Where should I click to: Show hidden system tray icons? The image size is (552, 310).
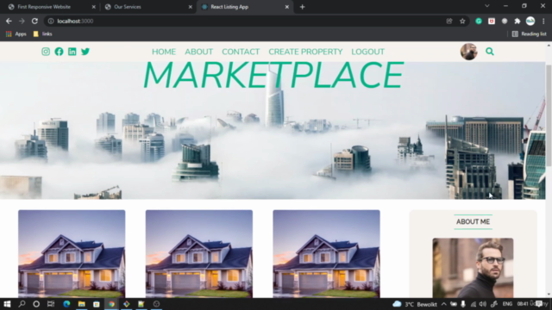click(444, 304)
